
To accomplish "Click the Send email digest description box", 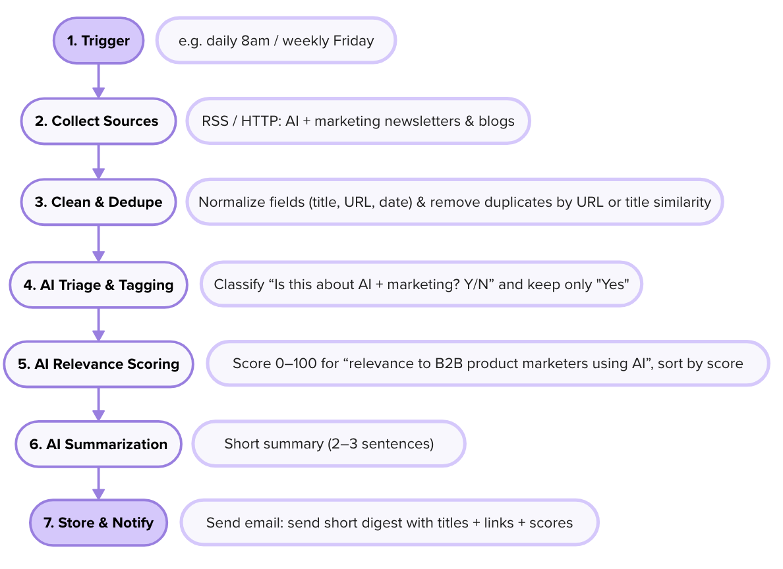I will (x=389, y=523).
